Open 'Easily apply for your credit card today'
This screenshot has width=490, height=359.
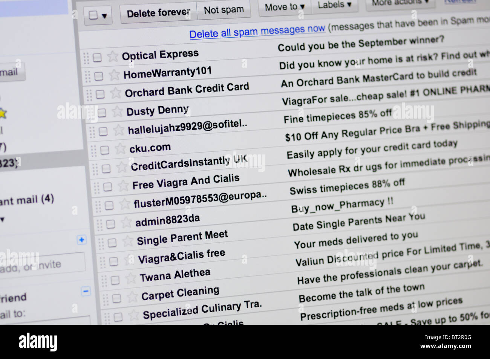(x=372, y=149)
